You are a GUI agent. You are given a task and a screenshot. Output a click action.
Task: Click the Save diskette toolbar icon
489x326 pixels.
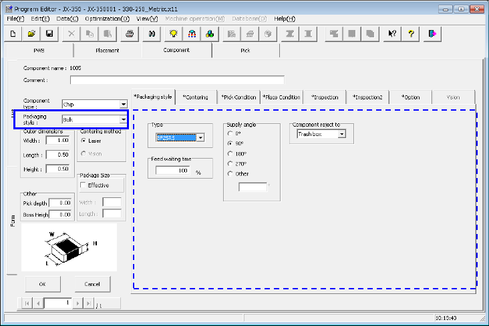click(x=47, y=33)
